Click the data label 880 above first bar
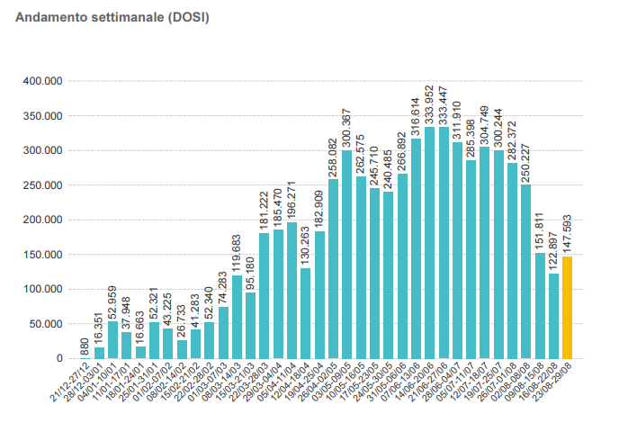Image resolution: width=637 pixels, height=423 pixels. (85, 347)
